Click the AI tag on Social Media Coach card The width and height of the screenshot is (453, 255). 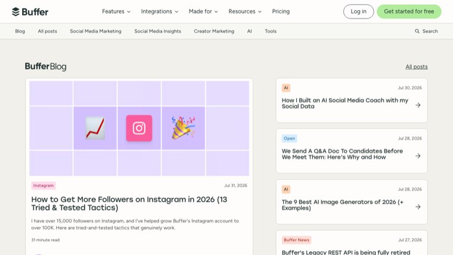click(286, 88)
